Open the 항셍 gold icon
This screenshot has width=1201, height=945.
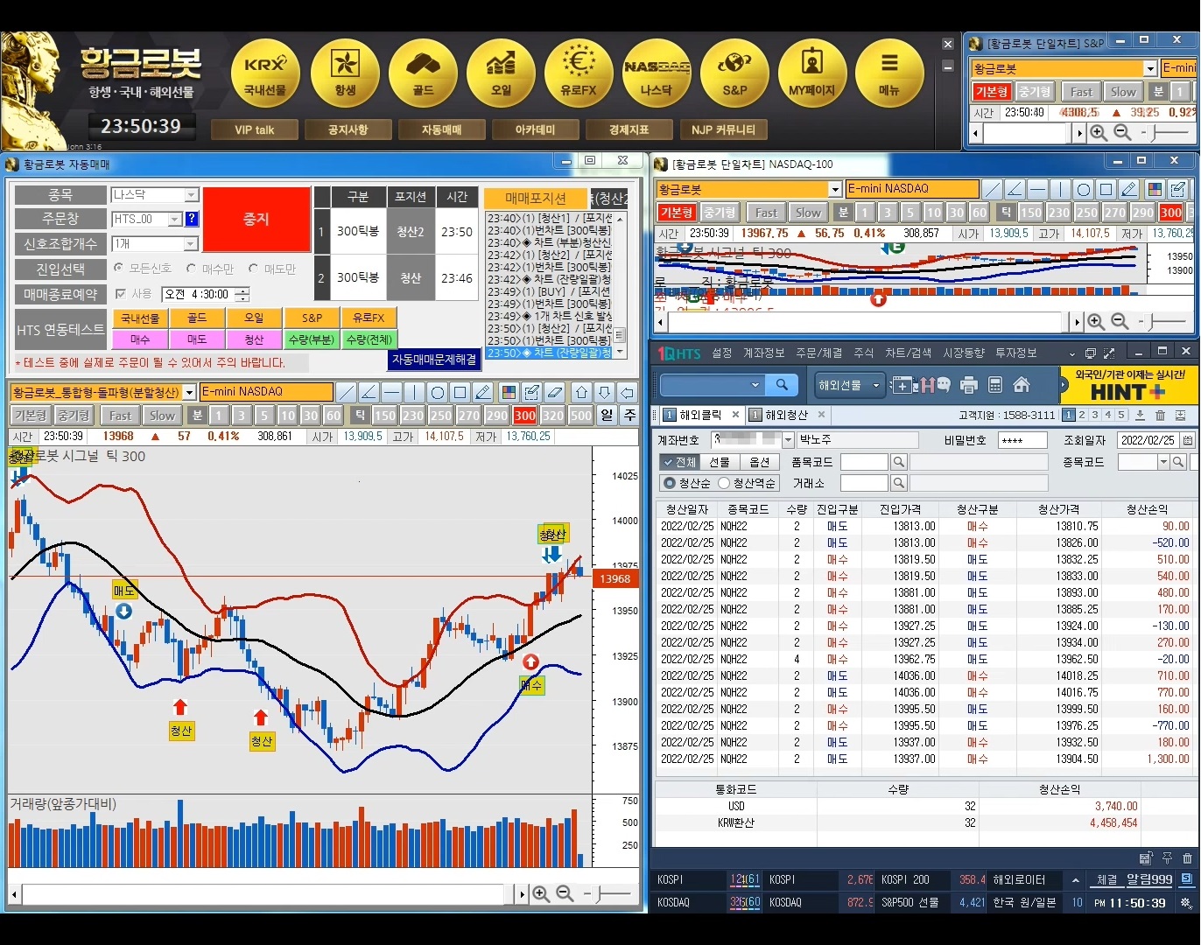pyautogui.click(x=345, y=73)
